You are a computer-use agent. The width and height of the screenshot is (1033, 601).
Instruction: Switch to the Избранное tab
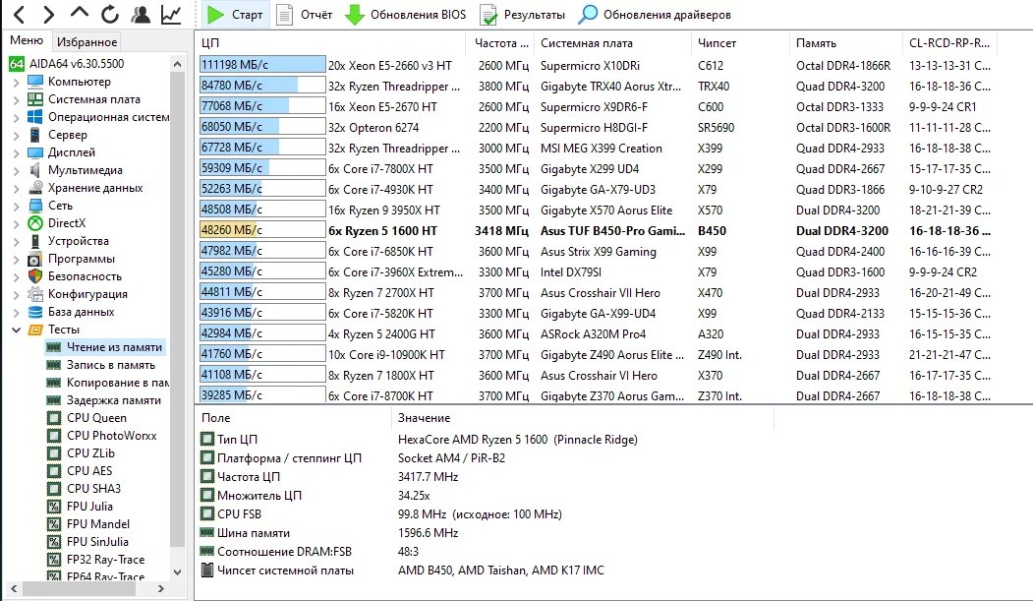(86, 41)
